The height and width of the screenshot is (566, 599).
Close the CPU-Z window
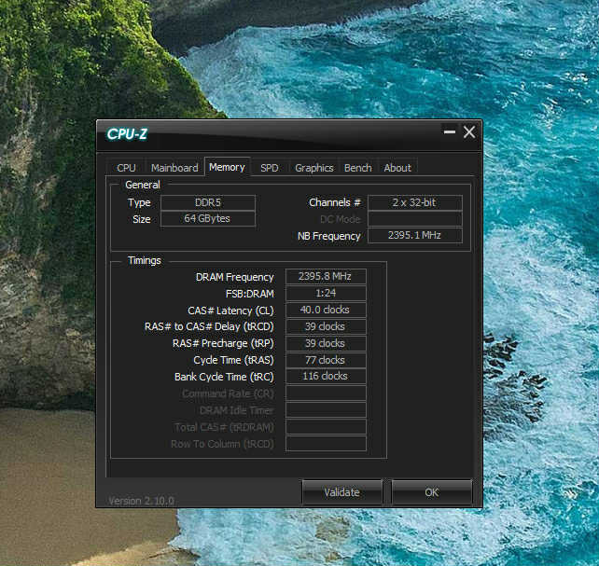point(469,132)
